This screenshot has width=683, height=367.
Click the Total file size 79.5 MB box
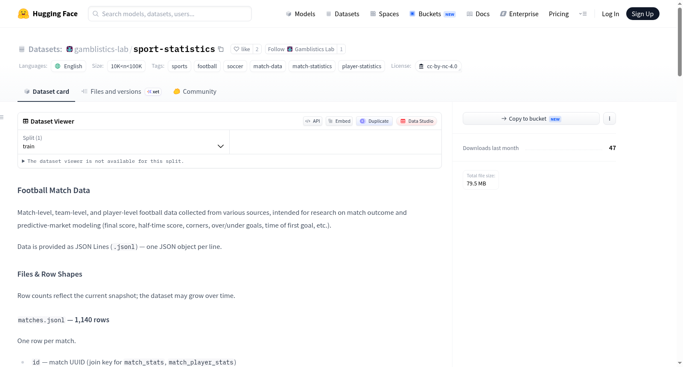tap(481, 179)
